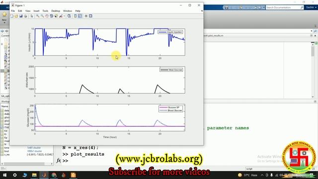Open the Windows Start menu
The width and height of the screenshot is (318, 179).
point(4,175)
